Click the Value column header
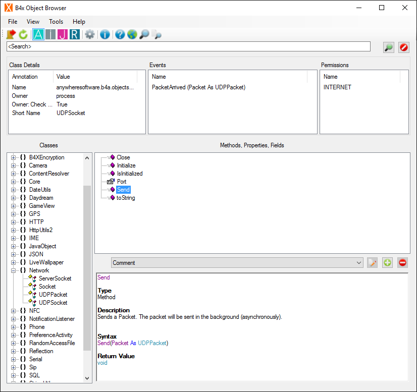Image resolution: width=417 pixels, height=392 pixels. (95, 77)
